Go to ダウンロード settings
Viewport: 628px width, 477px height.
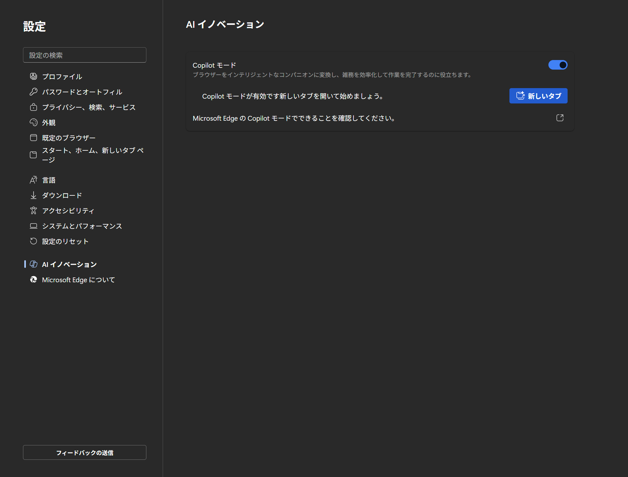[x=85, y=195]
